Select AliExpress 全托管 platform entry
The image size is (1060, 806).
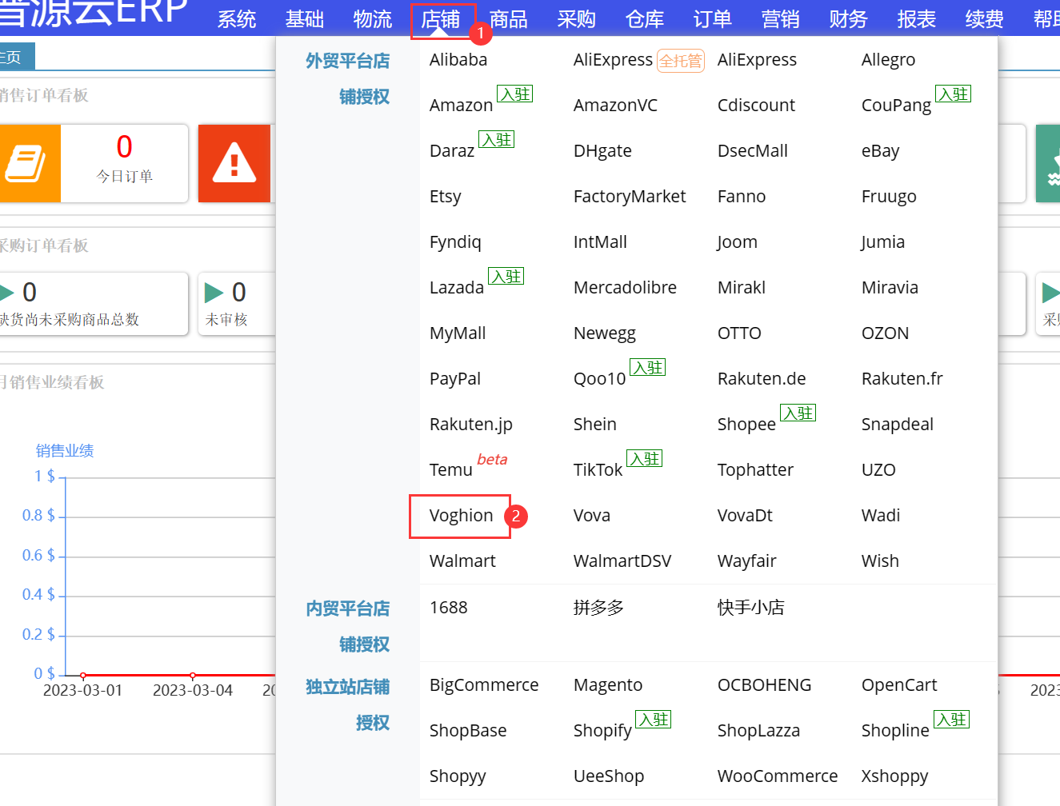pyautogui.click(x=638, y=60)
